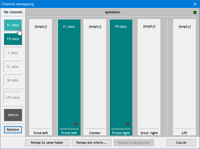
Task: Click green indicator square in speakers header
Action: coord(195,13)
